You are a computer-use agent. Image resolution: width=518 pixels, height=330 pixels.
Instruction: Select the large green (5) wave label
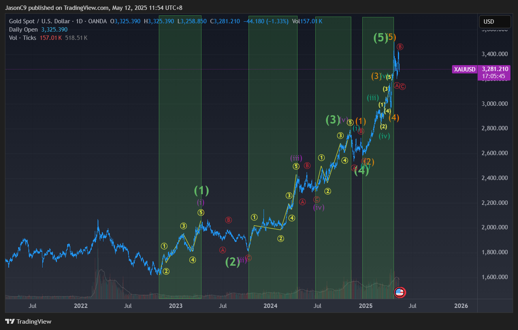381,38
